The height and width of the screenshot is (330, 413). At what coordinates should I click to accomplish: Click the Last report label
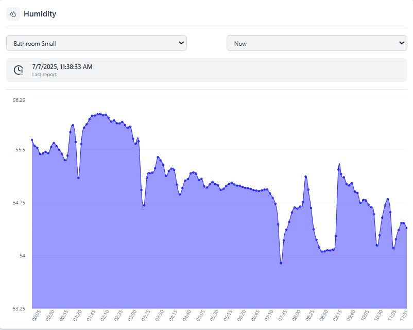click(x=44, y=75)
